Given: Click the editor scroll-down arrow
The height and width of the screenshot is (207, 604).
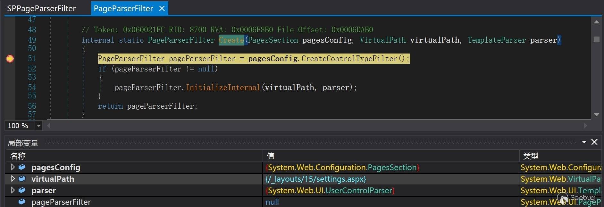Looking at the screenshot, I should pos(596,114).
